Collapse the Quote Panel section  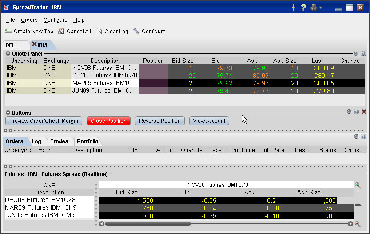tap(8, 54)
